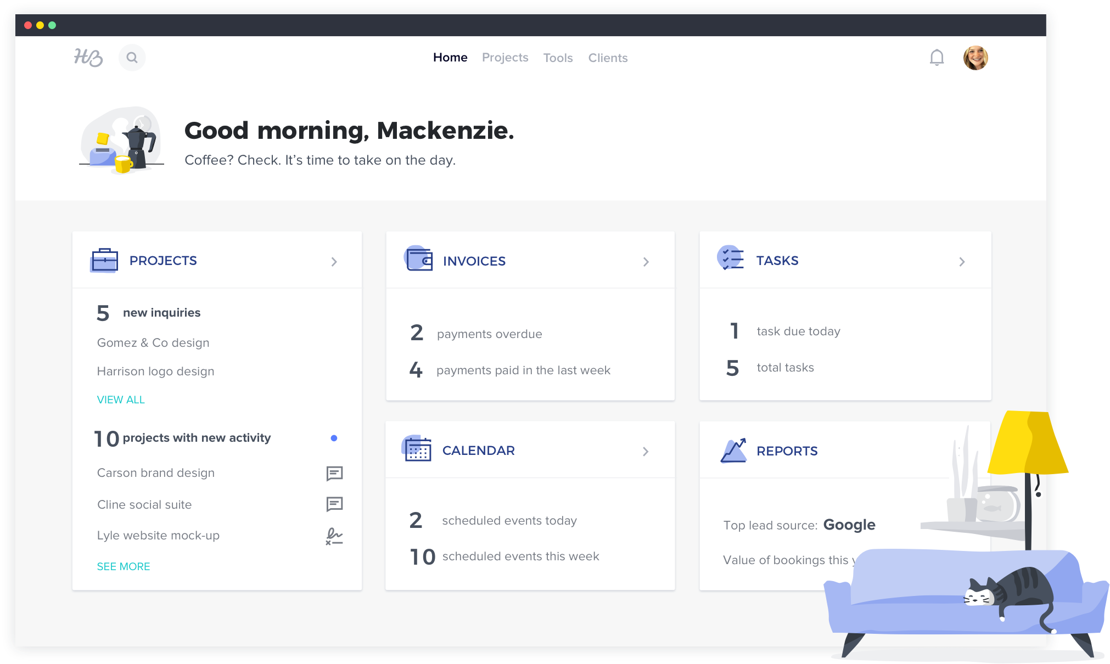
Task: Expand the Tasks card chevron
Action: click(x=962, y=262)
